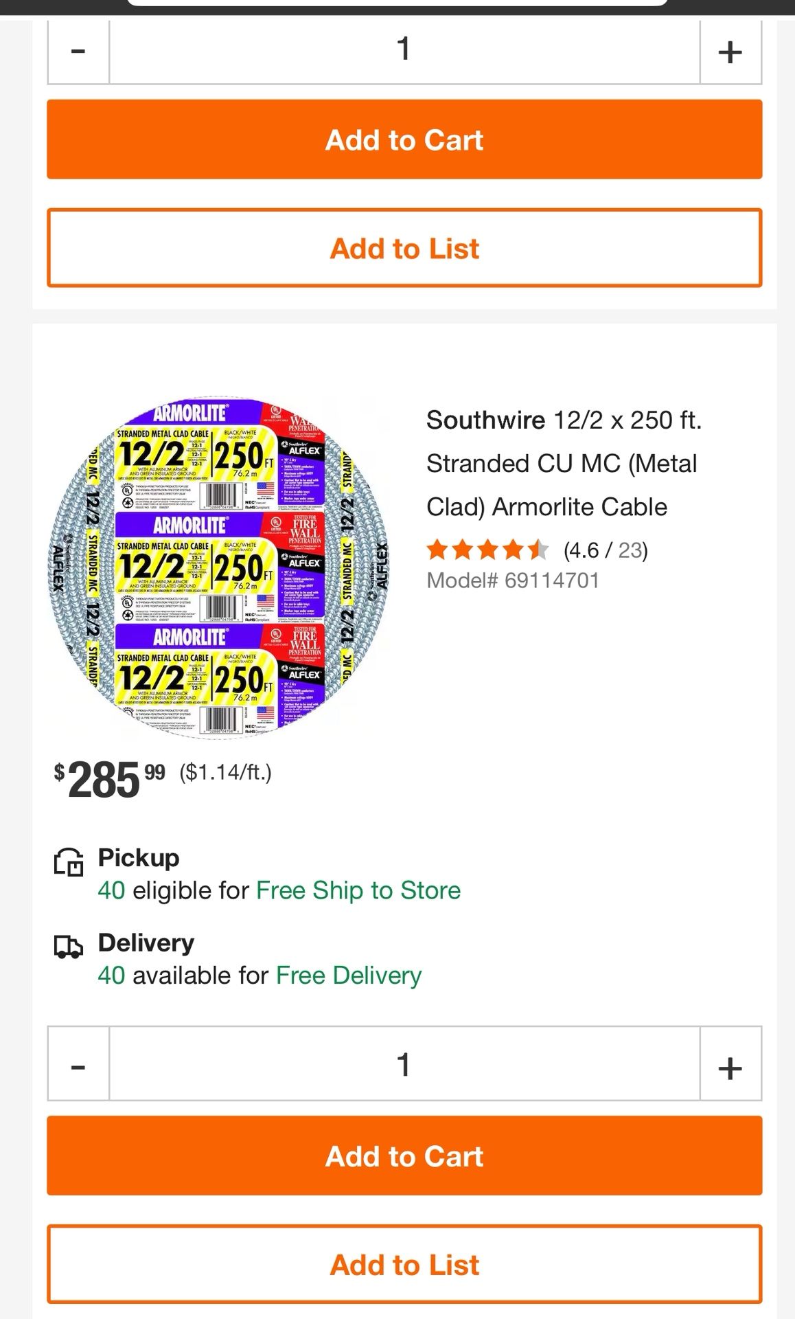The height and width of the screenshot is (1319, 795).
Task: Click the top Add to List button
Action: (x=404, y=248)
